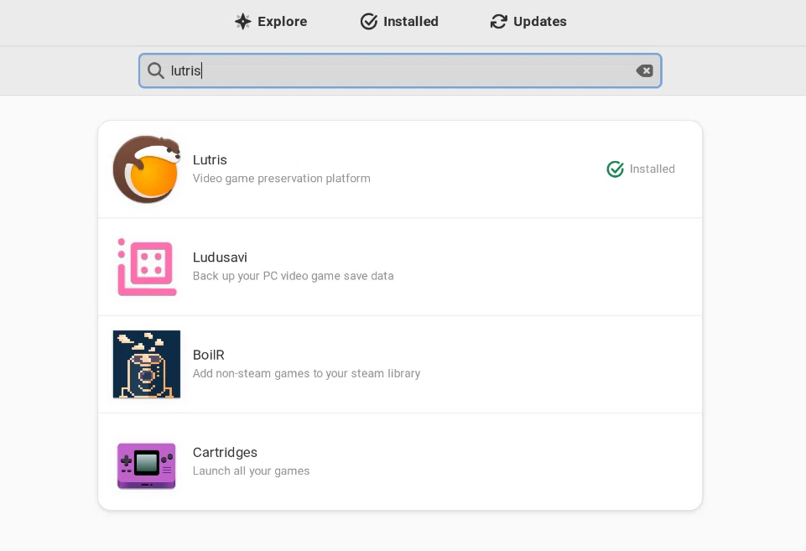Select the Lutris app title
The width and height of the screenshot is (806, 551).
point(210,160)
